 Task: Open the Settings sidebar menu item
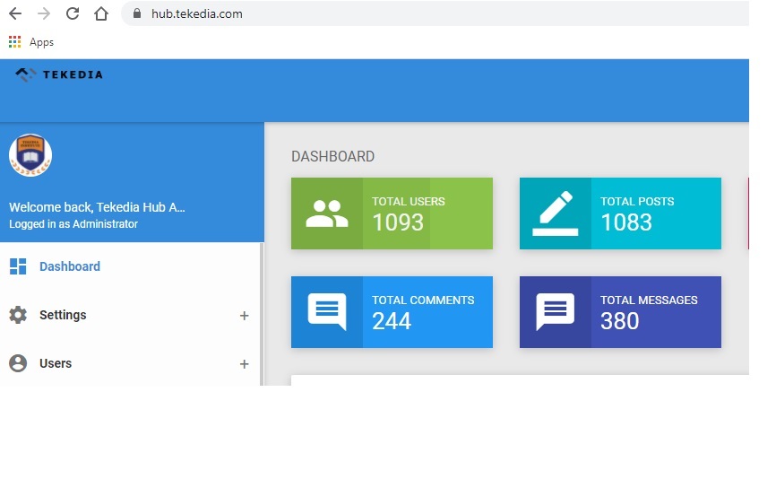coord(63,315)
